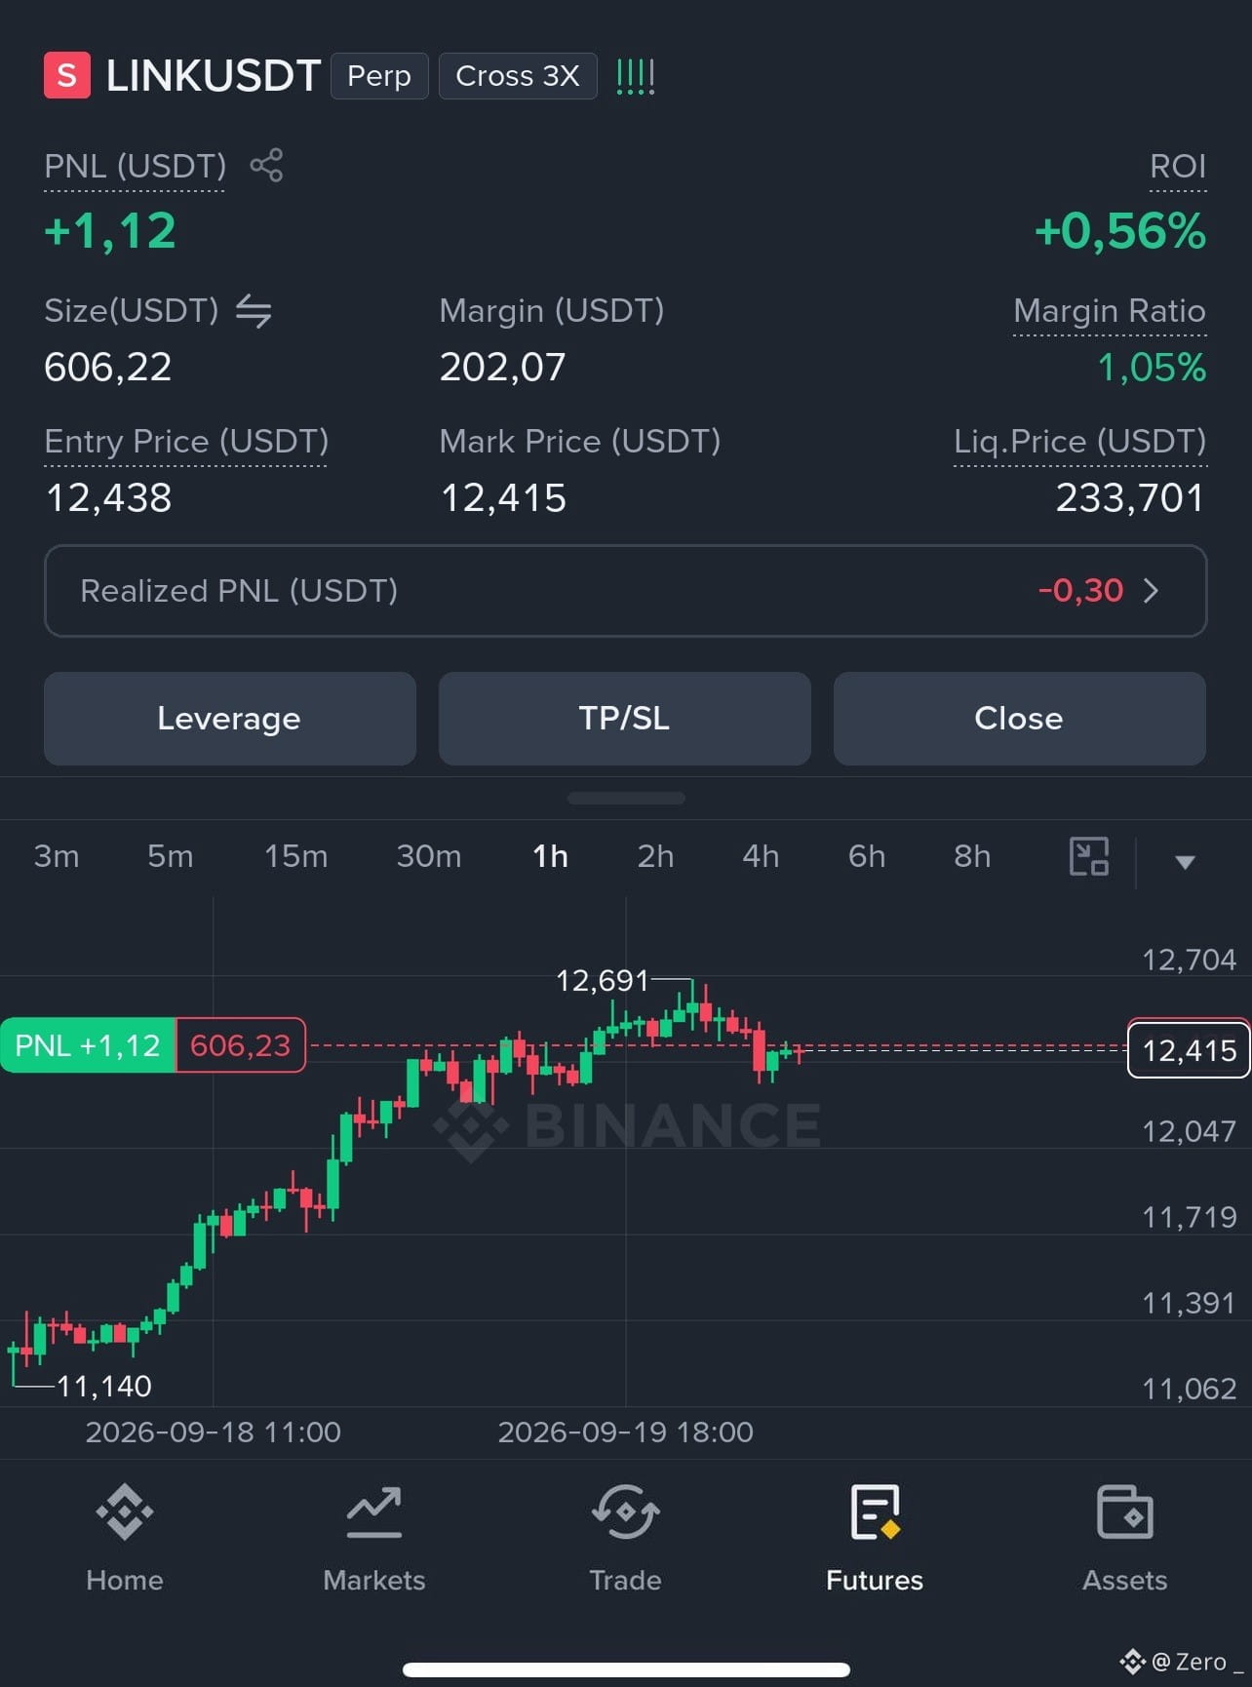The width and height of the screenshot is (1252, 1687).
Task: Open chart fullscreen layout icon
Action: (x=1089, y=856)
